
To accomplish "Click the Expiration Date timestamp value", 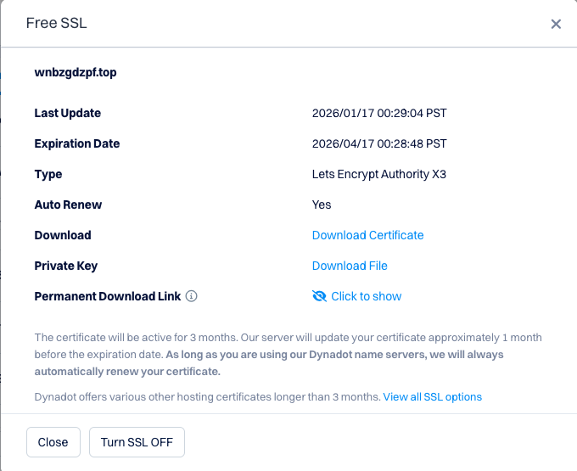I will pos(379,143).
